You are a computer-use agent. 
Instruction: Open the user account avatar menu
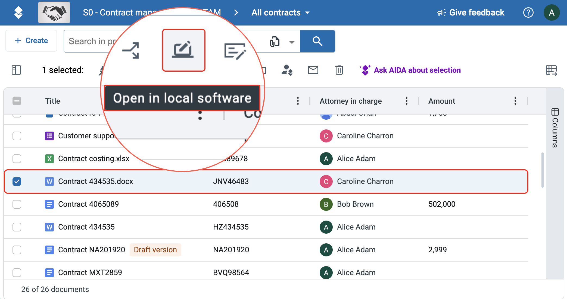tap(552, 12)
